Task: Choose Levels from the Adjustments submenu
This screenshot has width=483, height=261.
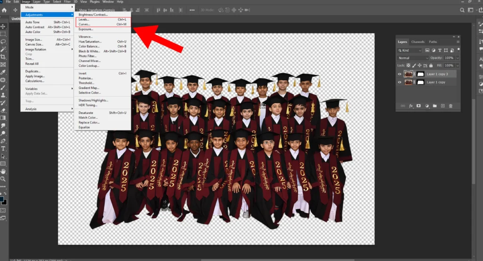Action: (x=84, y=19)
